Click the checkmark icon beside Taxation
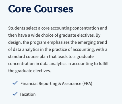 pyautogui.click(x=15, y=94)
